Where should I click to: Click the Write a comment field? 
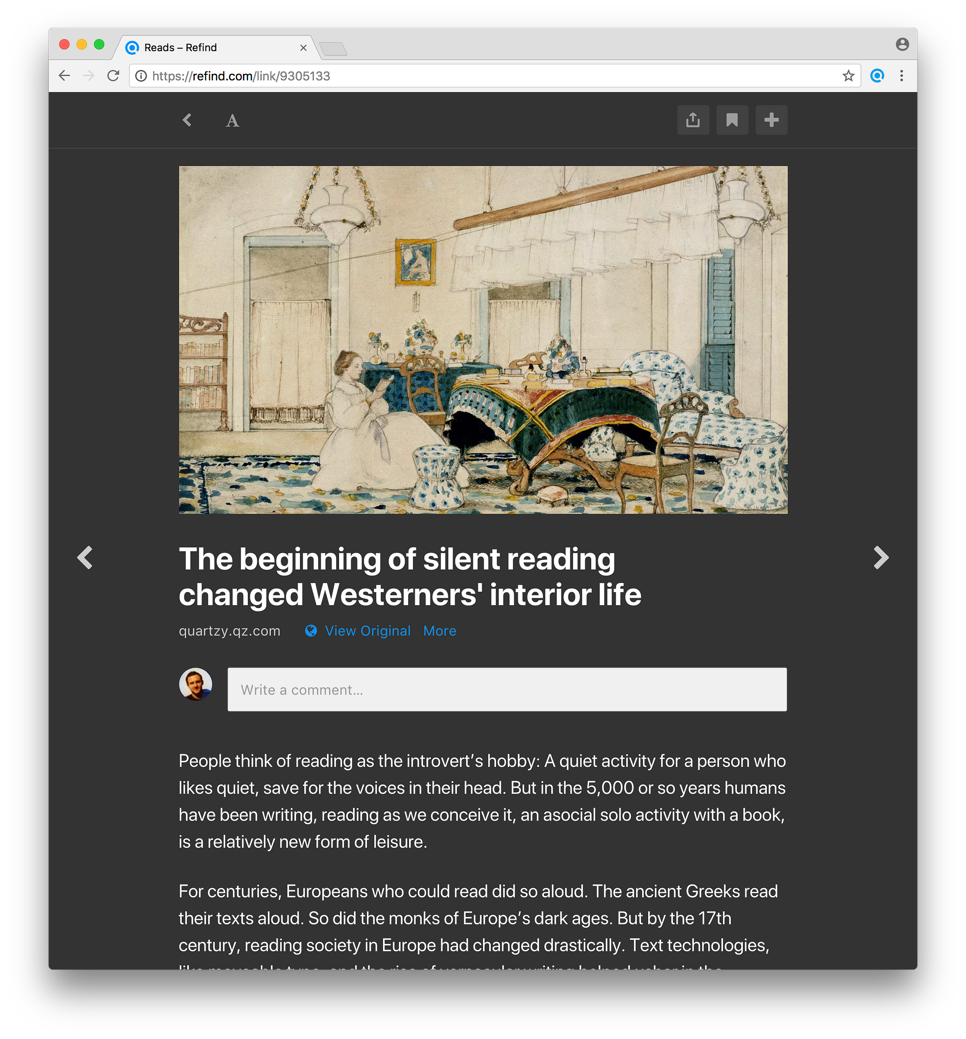coord(507,689)
